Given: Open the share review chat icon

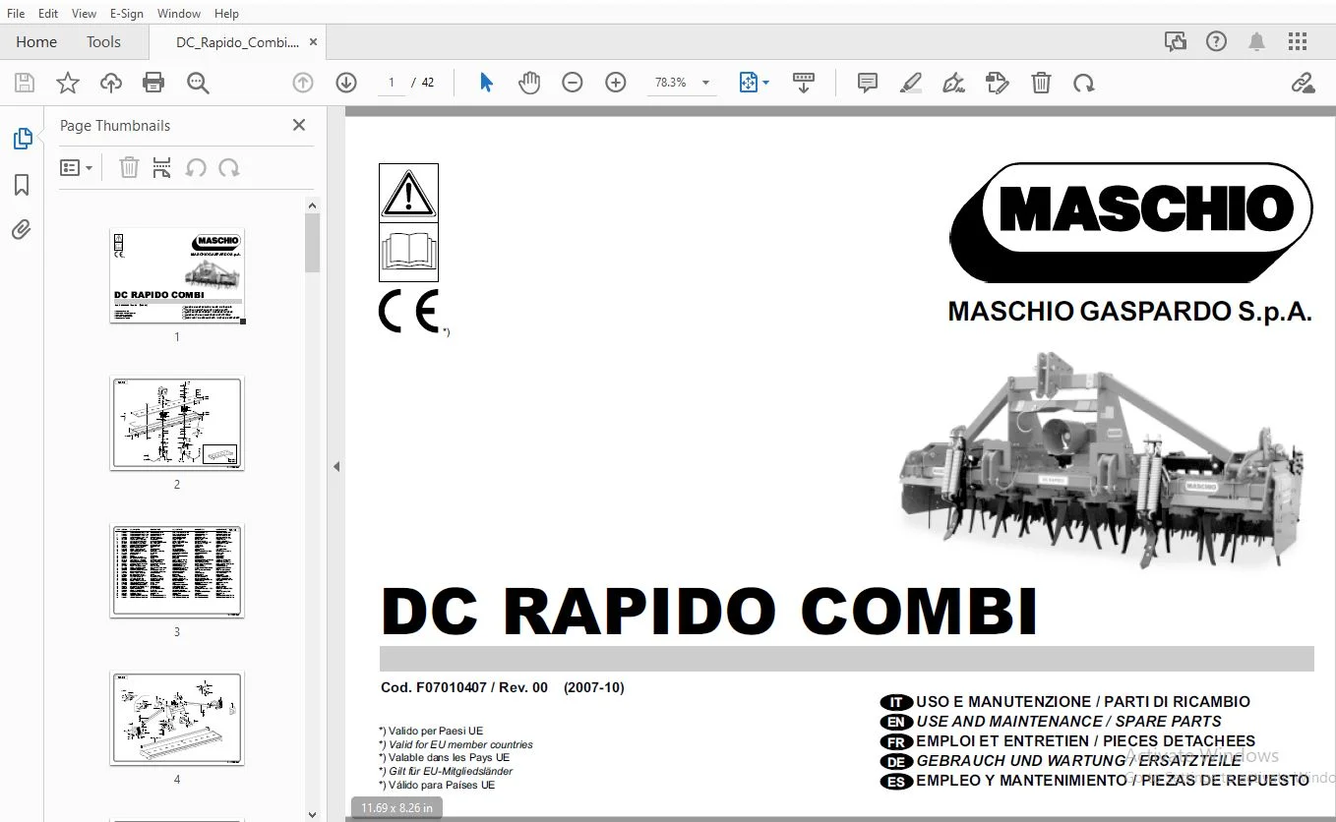Looking at the screenshot, I should point(1175,41).
